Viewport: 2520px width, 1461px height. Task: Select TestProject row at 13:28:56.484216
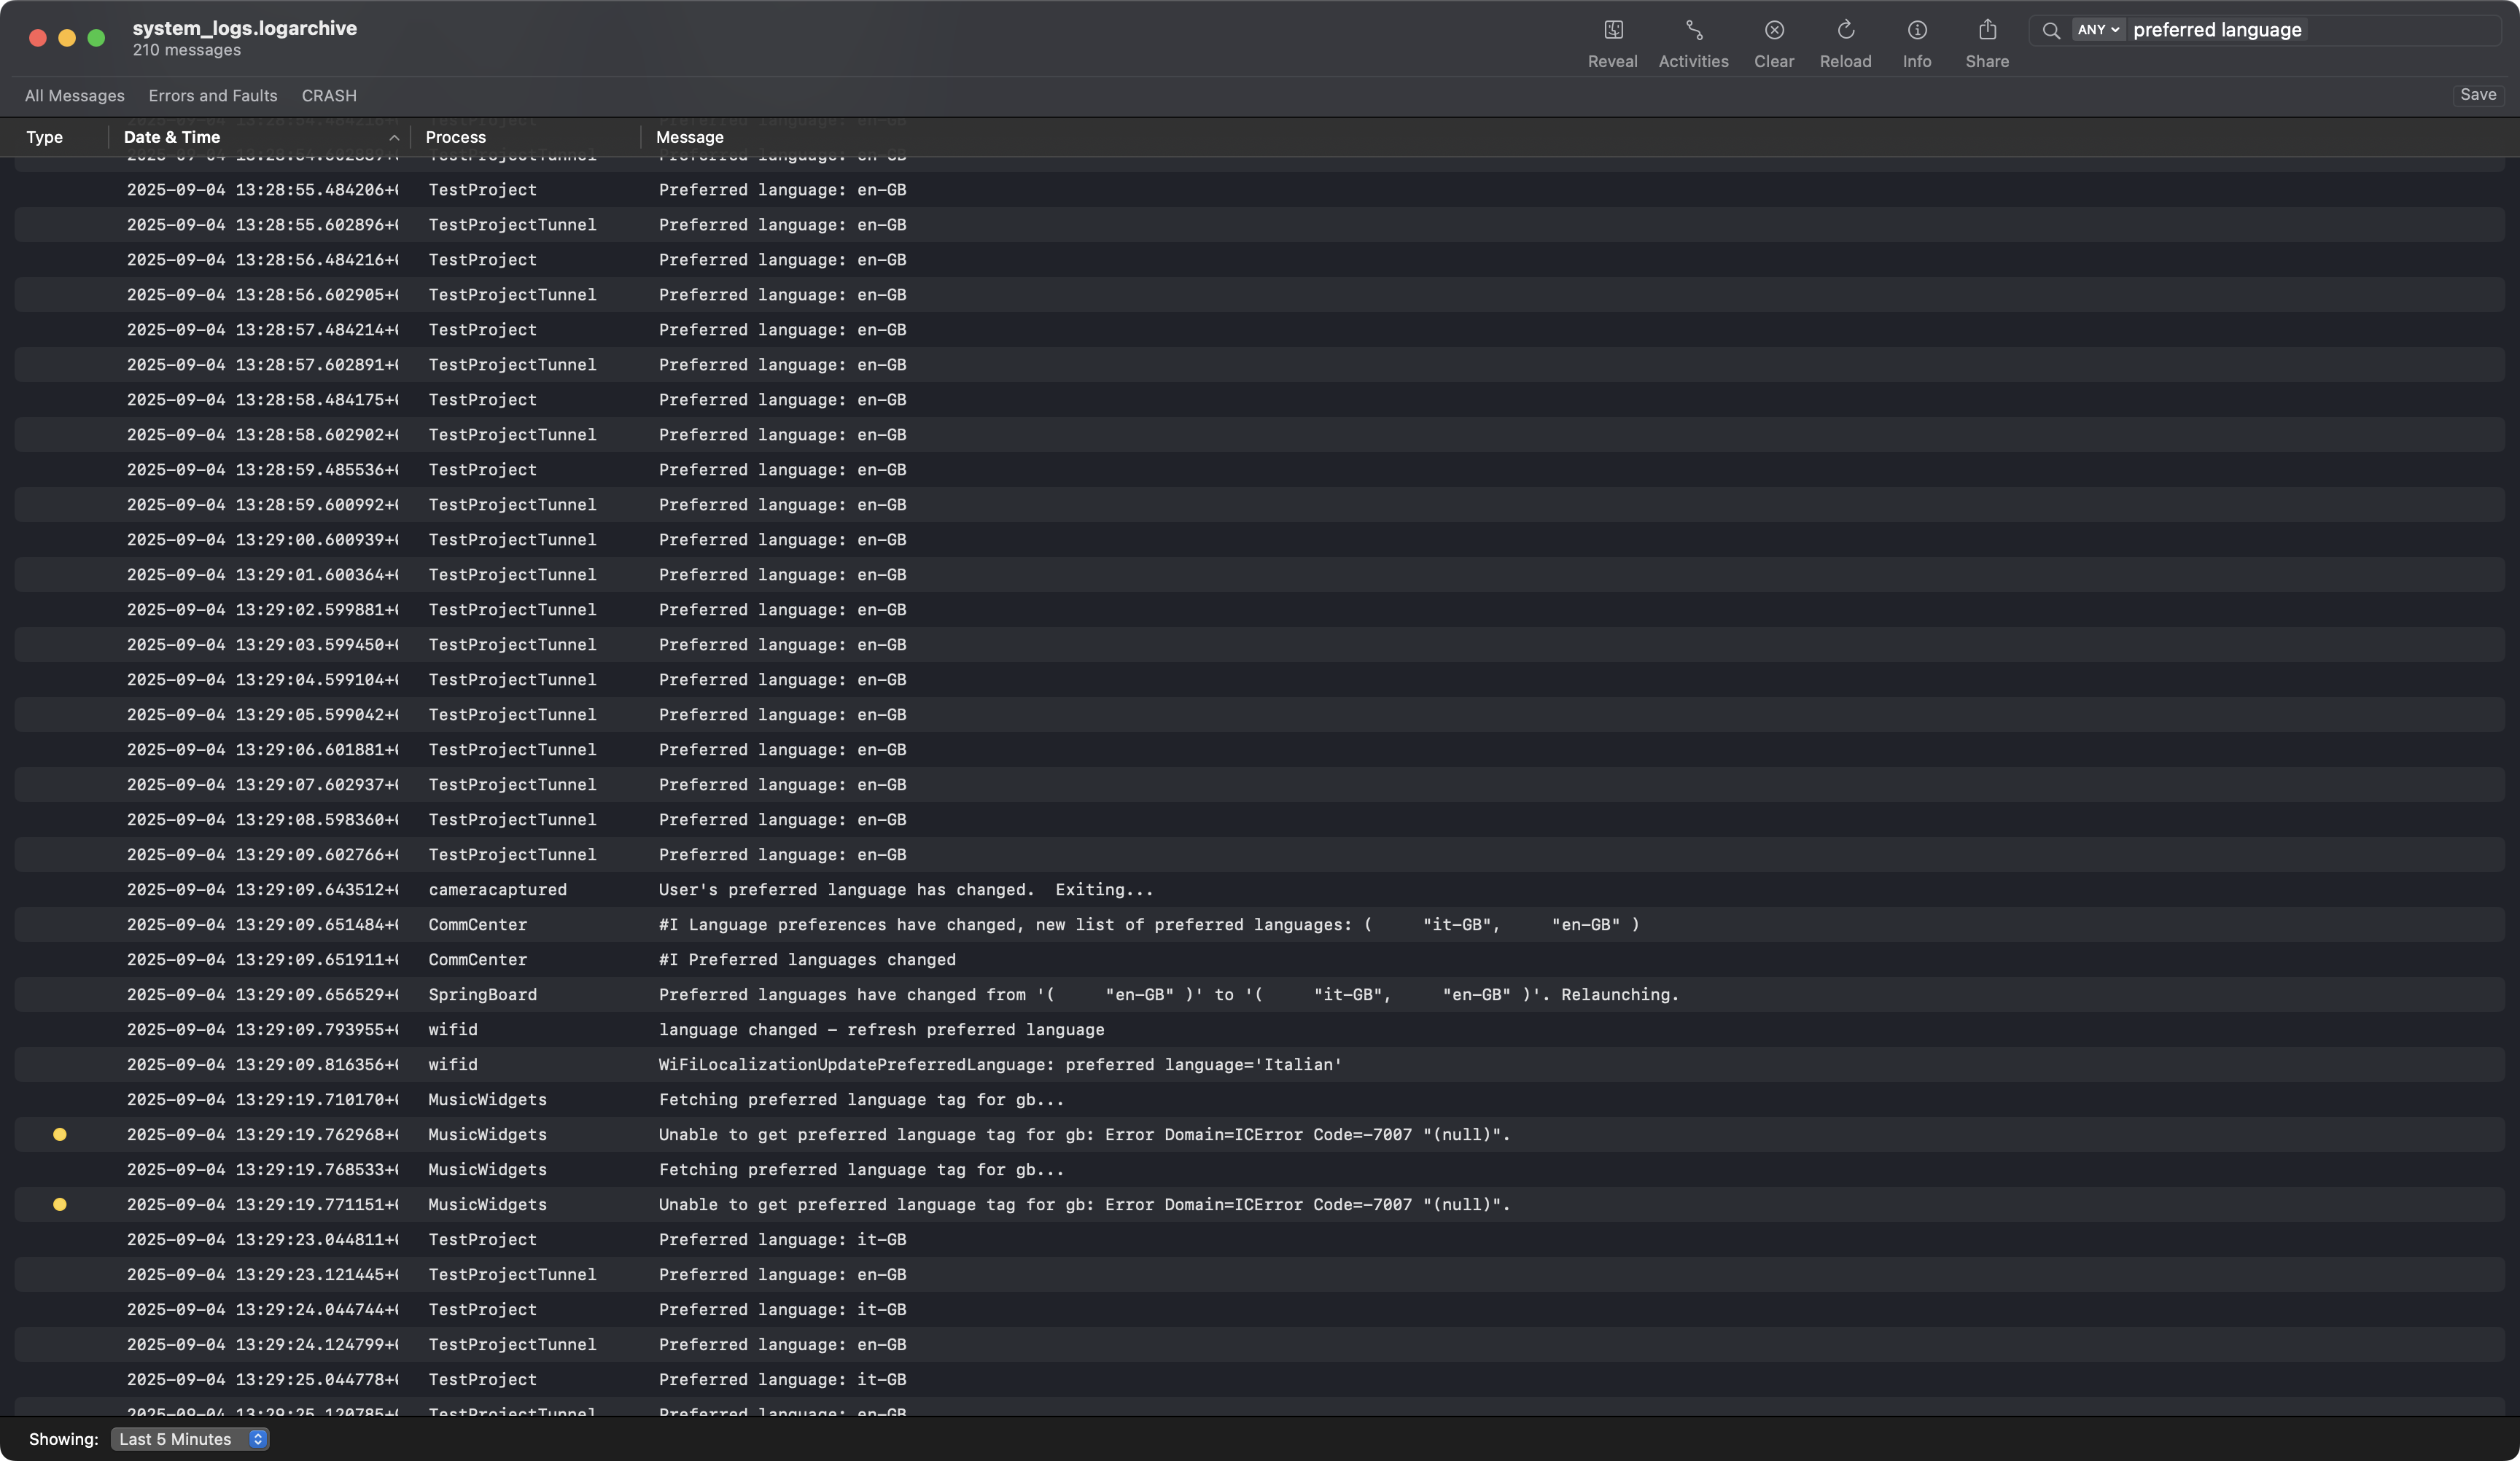tap(1259, 259)
